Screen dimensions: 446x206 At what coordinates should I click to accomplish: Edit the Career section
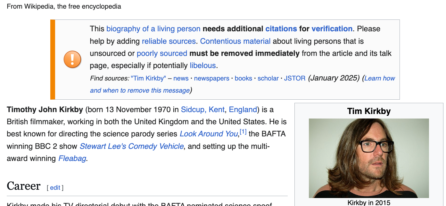[x=55, y=188]
